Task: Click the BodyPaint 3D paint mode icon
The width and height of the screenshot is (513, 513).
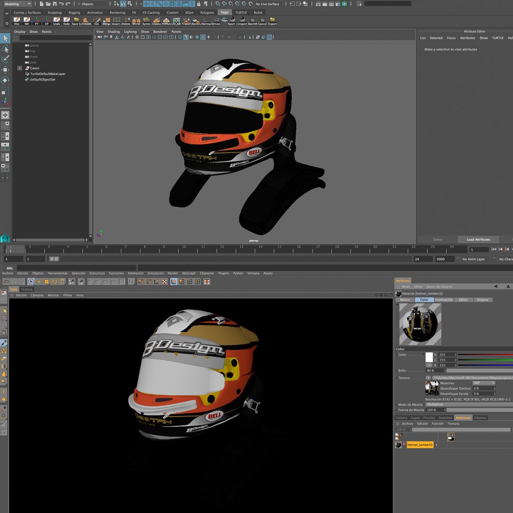Action: [81, 282]
